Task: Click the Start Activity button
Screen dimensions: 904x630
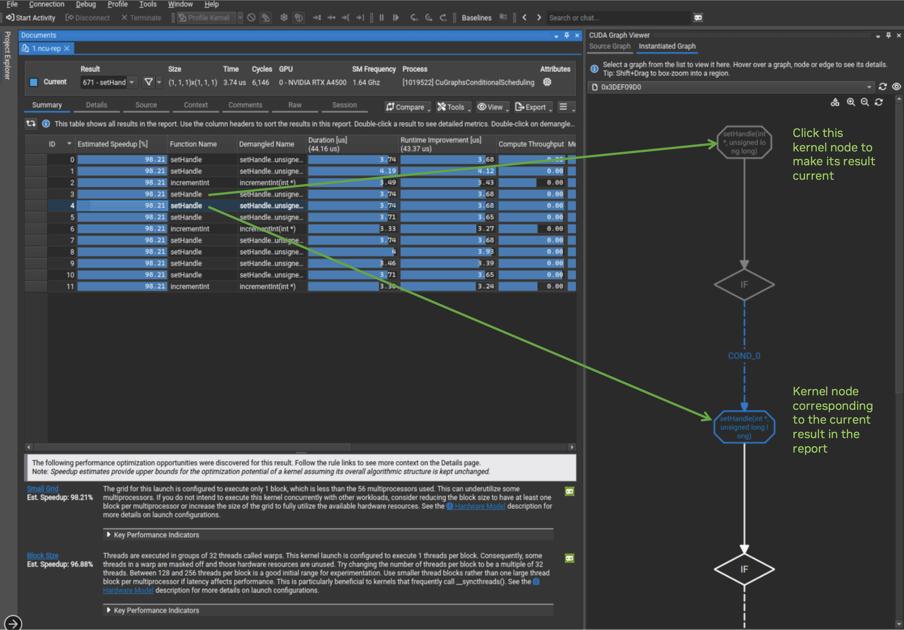Action: 31,18
